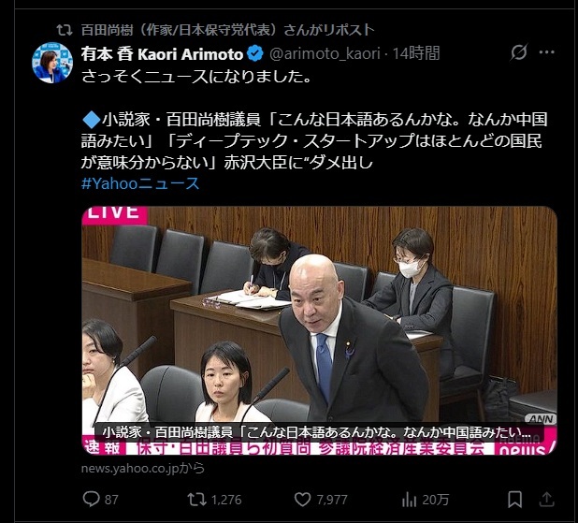The width and height of the screenshot is (578, 523).
Task: Click the repost arrows icon beside 百田尚樹
Action: click(65, 30)
